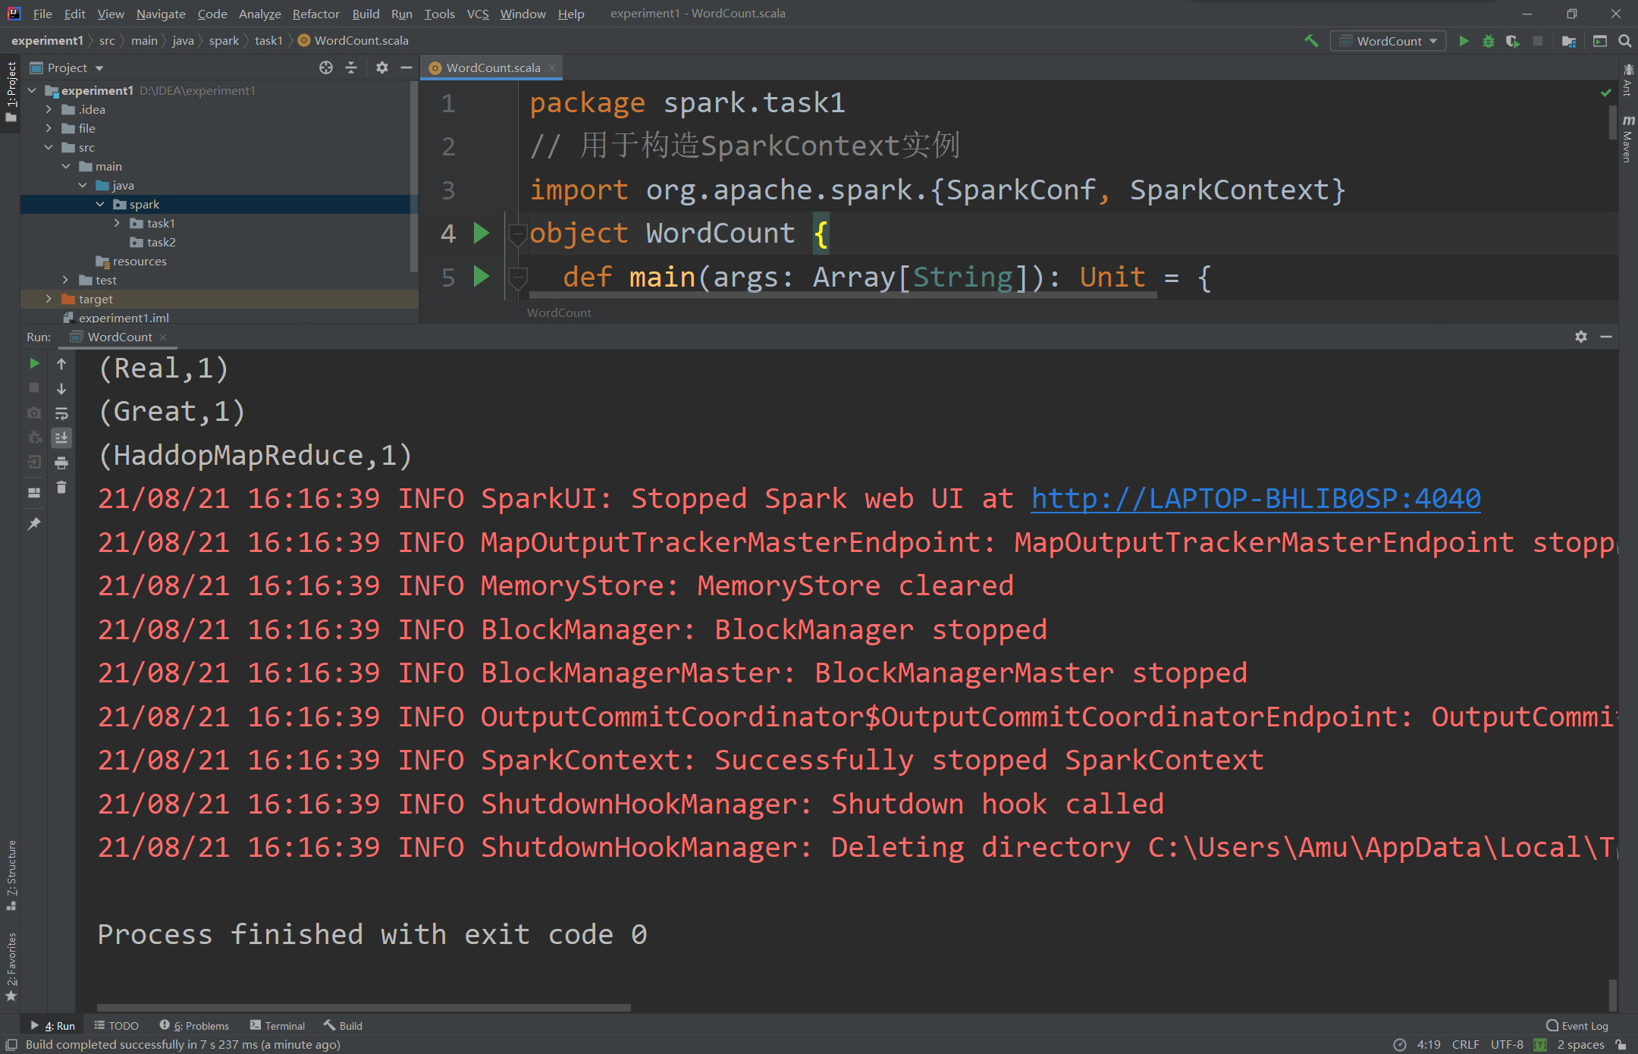Hide the Project tool window

406,67
